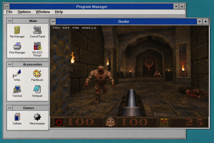Image resolution: width=214 pixels, height=143 pixels.
Task: Open File Manager icon
Action: tap(17, 32)
